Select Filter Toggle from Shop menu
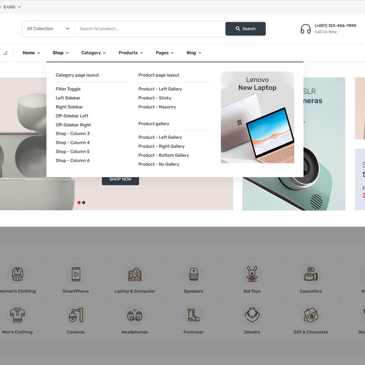 [68, 89]
